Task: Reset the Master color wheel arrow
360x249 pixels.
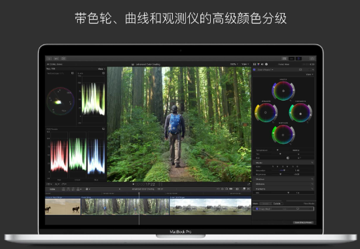Action: point(291,101)
